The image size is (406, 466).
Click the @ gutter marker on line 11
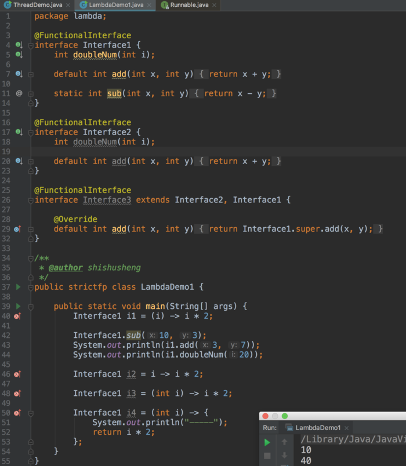(19, 93)
